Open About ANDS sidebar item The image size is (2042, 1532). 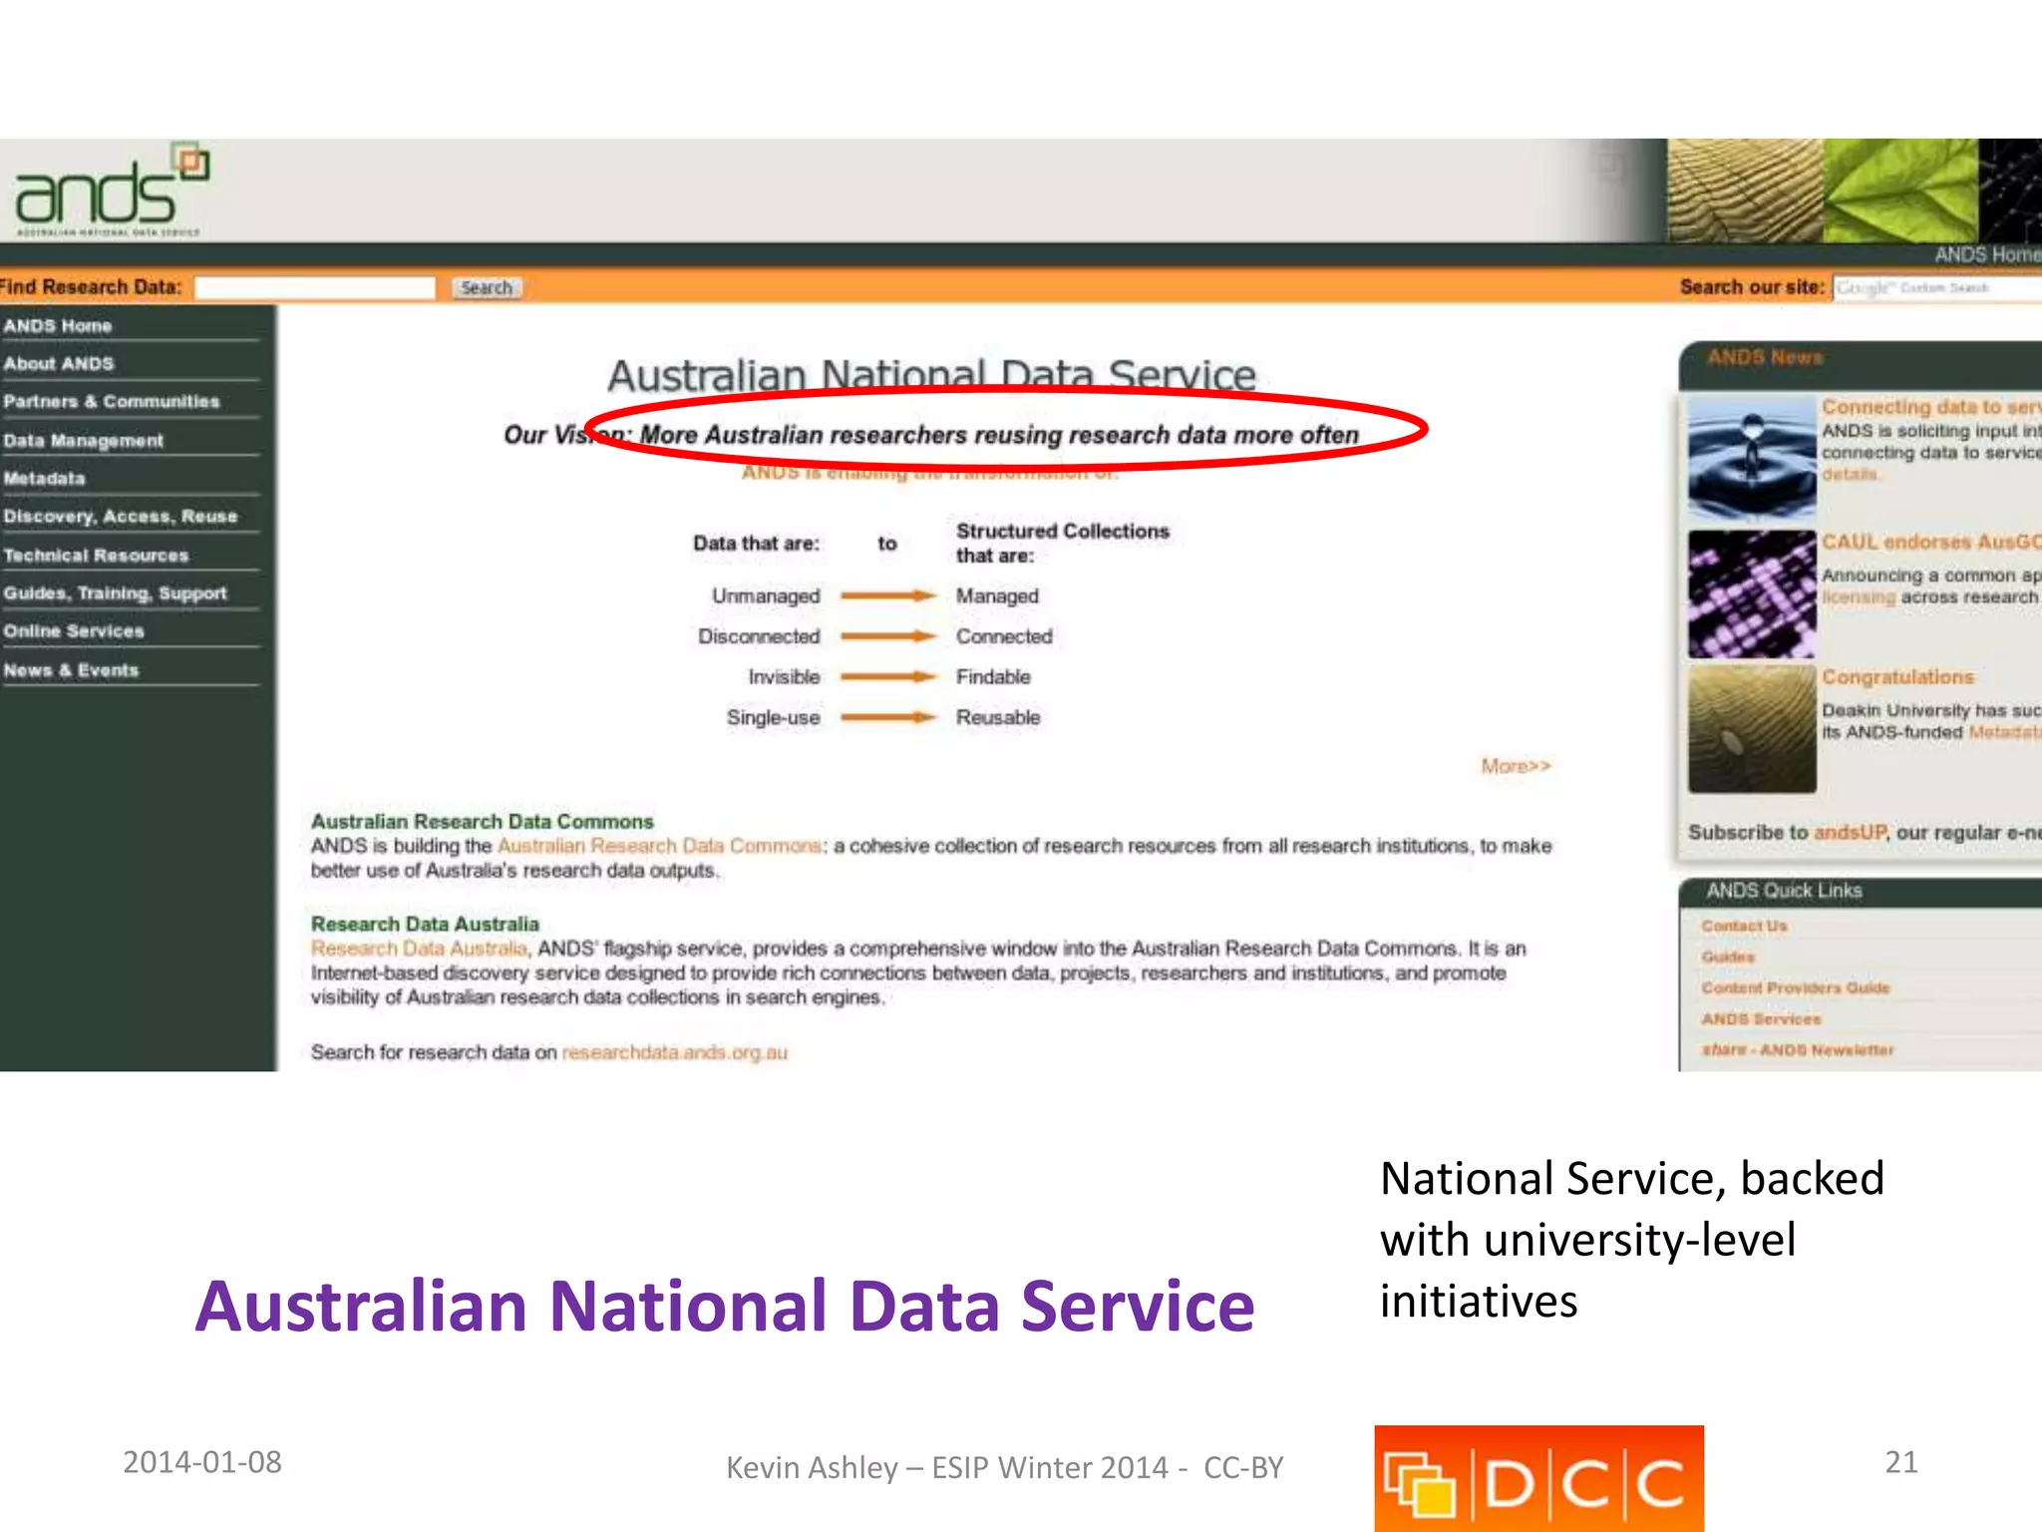click(59, 364)
